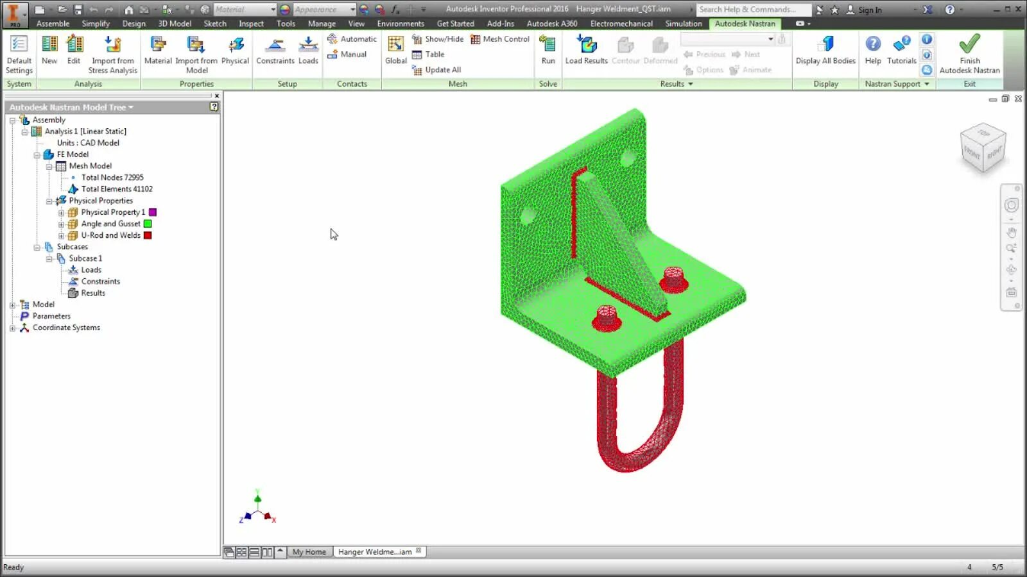The image size is (1027, 577).
Task: Collapse Physical Properties node
Action: (x=49, y=201)
